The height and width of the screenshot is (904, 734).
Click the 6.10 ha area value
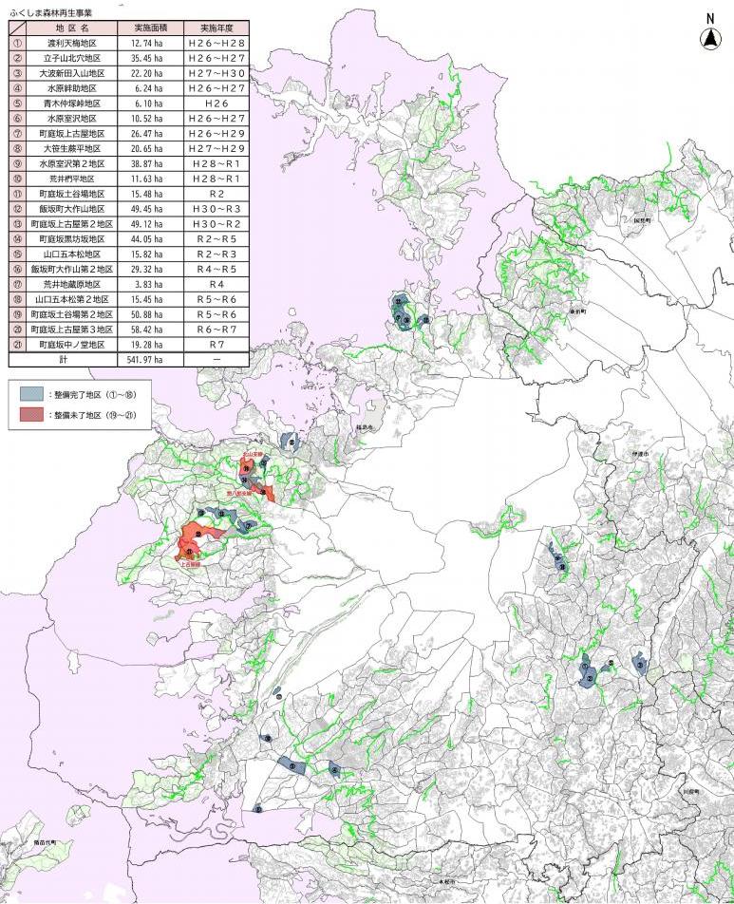(149, 104)
